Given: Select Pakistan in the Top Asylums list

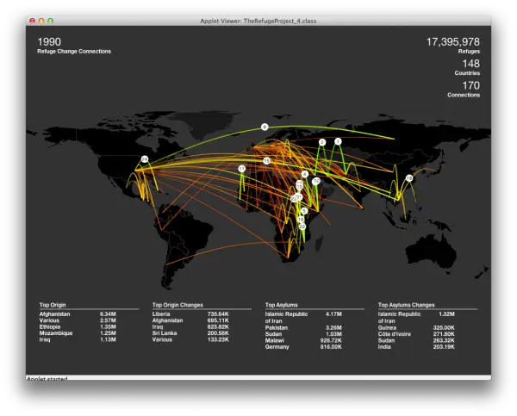Looking at the screenshot, I should pos(277,327).
